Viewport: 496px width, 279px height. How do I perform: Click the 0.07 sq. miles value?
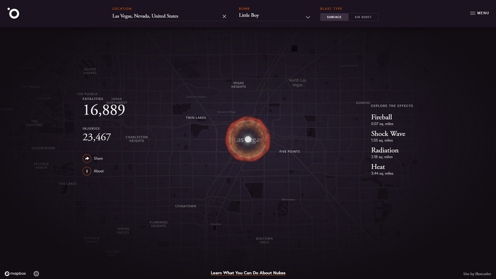click(382, 124)
